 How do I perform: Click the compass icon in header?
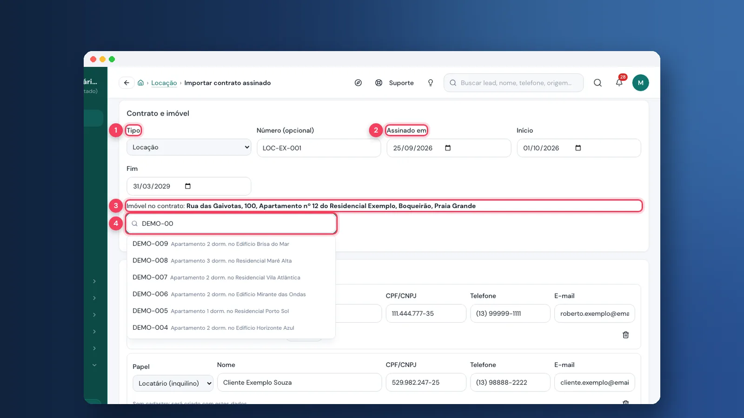pos(358,83)
